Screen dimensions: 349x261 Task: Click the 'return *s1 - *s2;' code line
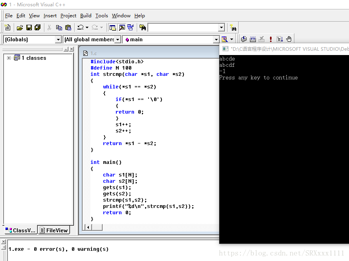pos(130,143)
